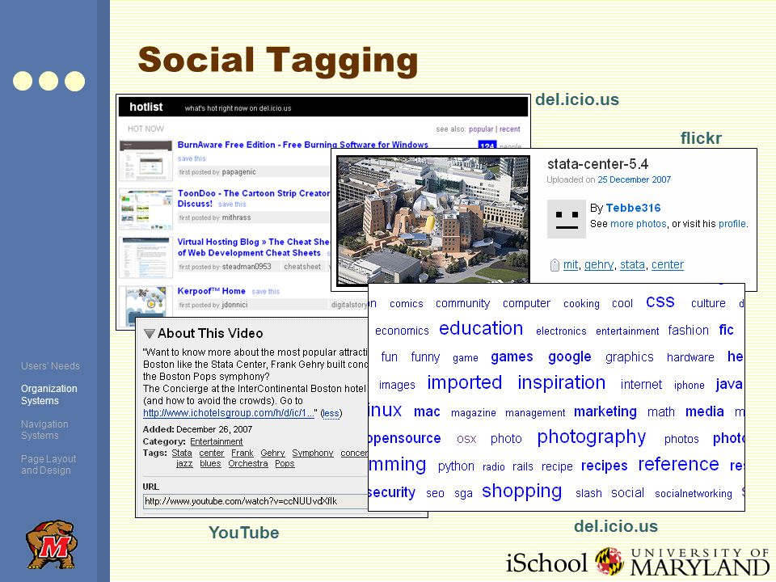Click the 'marketing' tag in cloud

[605, 411]
